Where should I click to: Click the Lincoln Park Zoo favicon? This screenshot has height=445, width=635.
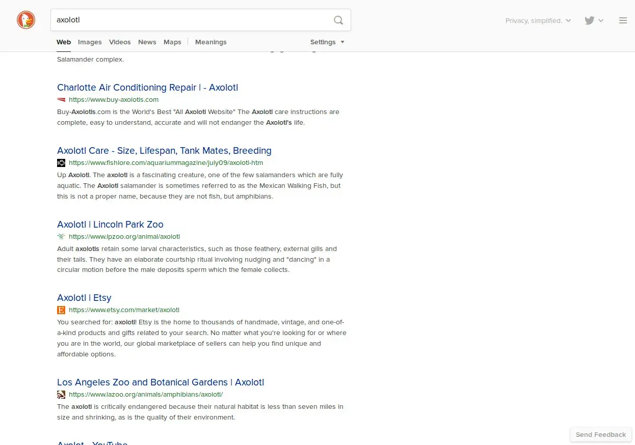pos(61,237)
